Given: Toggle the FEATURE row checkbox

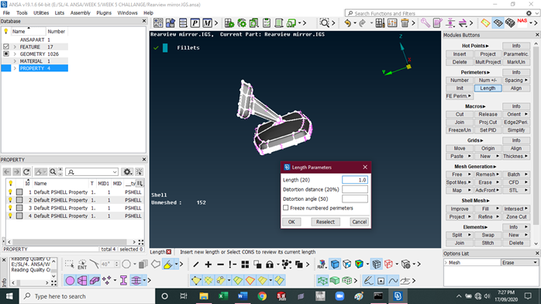Looking at the screenshot, I should 6,47.
